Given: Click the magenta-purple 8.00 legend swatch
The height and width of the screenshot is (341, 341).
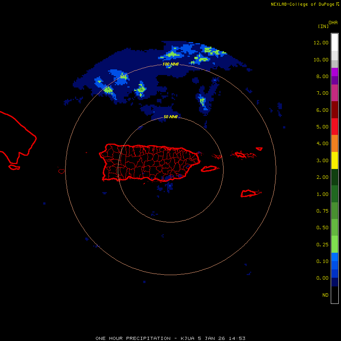Looking at the screenshot, I should 335,72.
